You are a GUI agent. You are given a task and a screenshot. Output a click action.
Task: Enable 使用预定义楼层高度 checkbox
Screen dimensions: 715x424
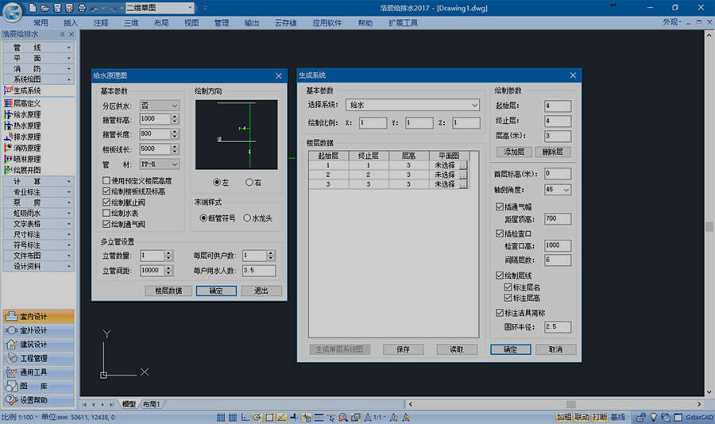click(106, 182)
